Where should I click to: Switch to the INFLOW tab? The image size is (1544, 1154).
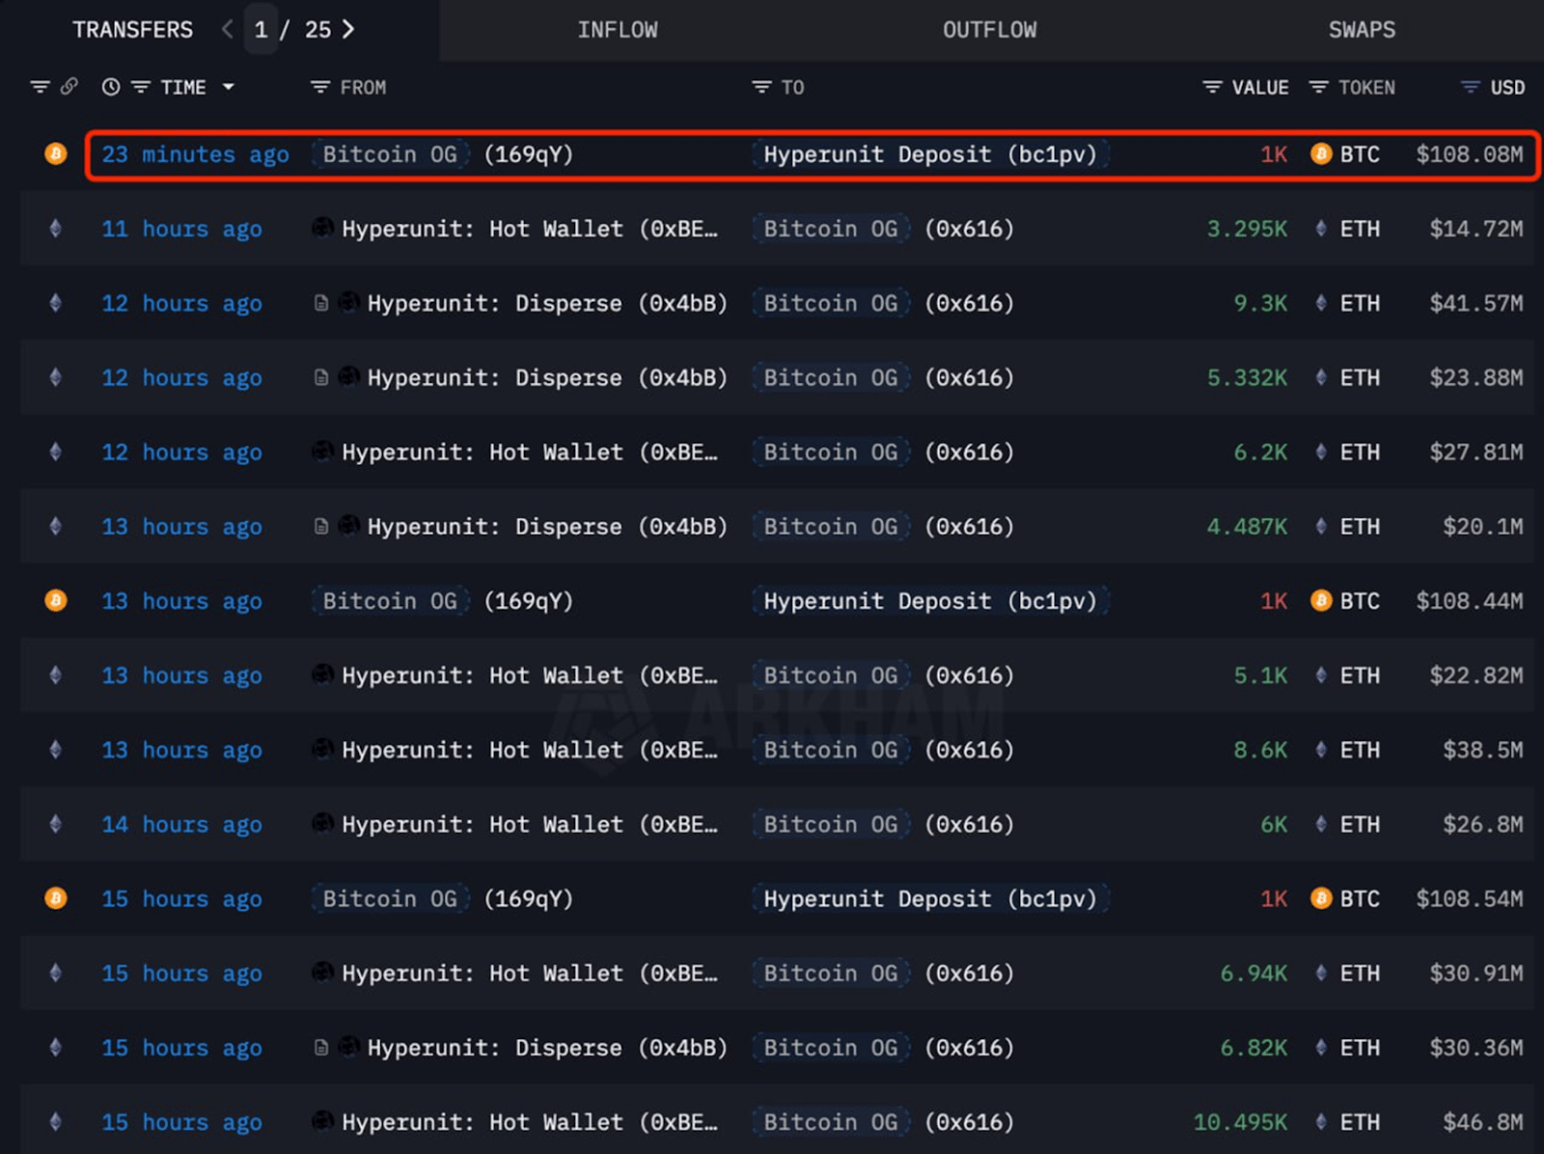click(618, 30)
